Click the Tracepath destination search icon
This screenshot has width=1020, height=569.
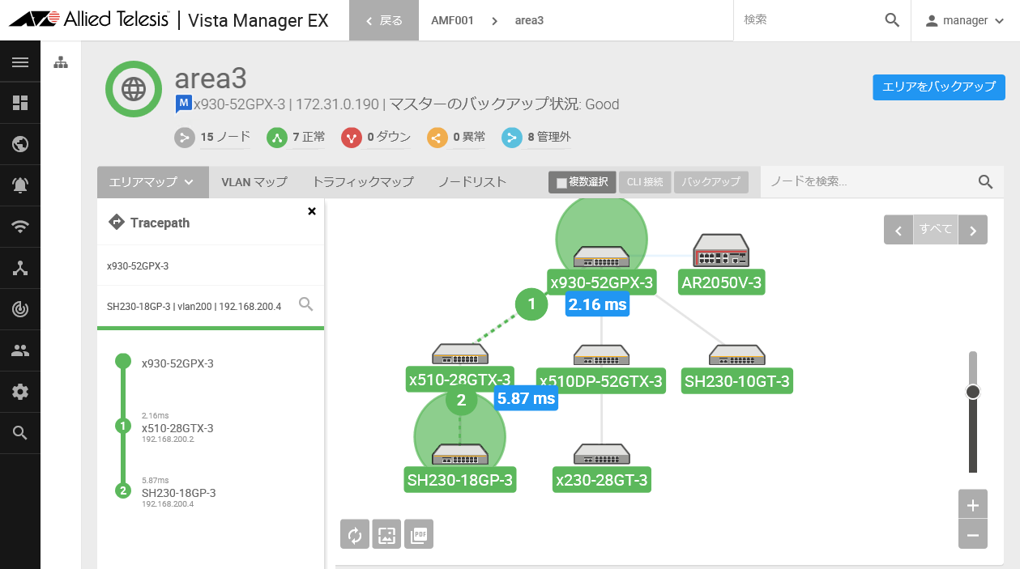(x=305, y=305)
